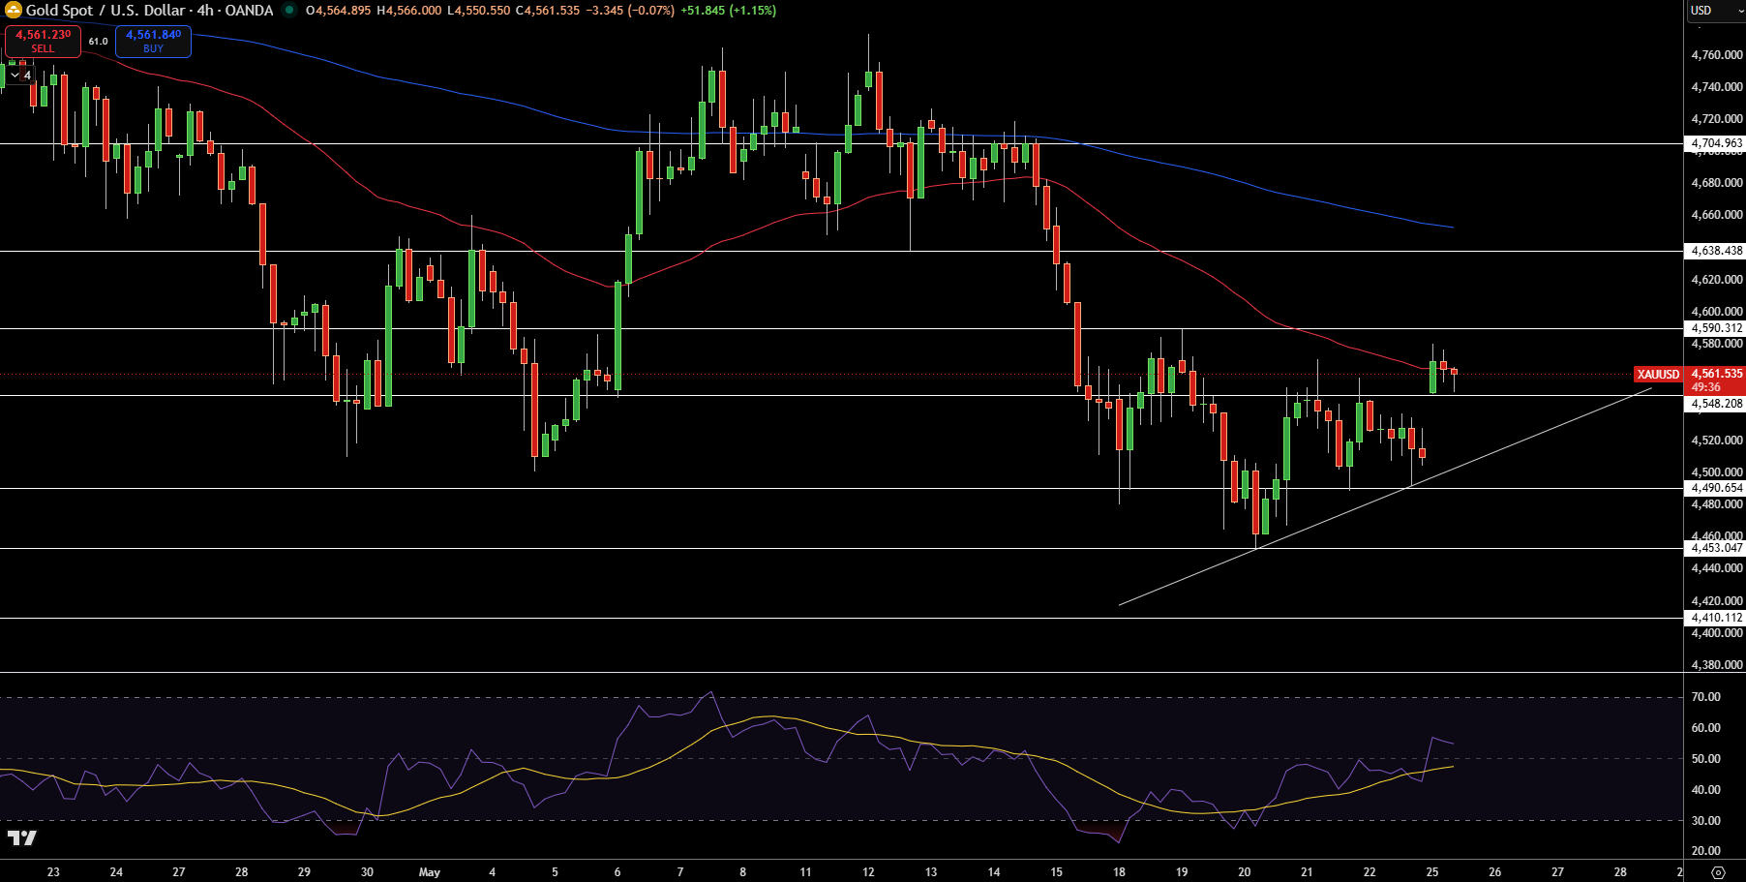Click the high price value H4,566.000
Viewport: 1746px width, 882px height.
click(408, 11)
